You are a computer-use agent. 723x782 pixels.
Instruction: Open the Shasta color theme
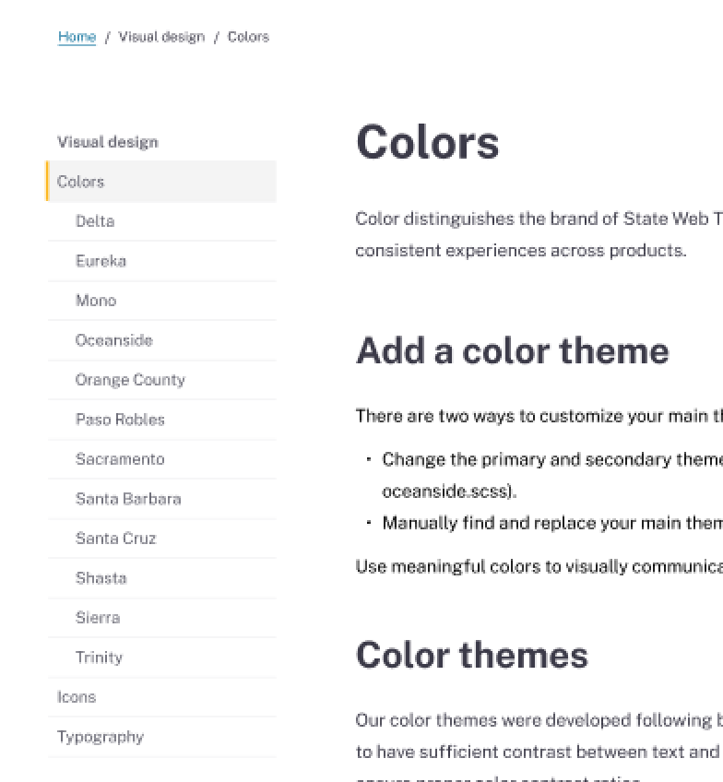(101, 578)
